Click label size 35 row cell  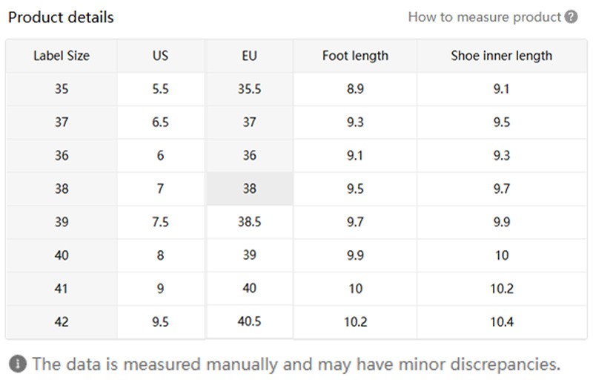pyautogui.click(x=61, y=89)
